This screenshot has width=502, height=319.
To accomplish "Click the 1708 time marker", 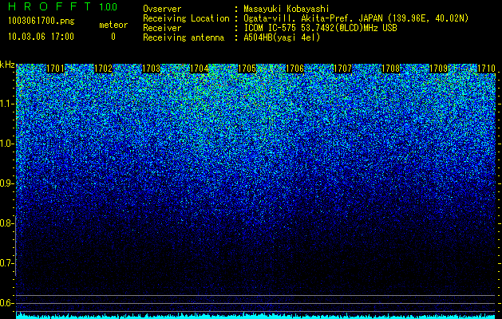I will click(x=391, y=69).
